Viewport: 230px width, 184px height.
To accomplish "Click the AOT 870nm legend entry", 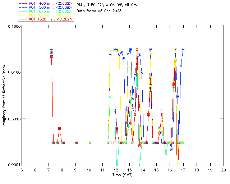I will (46, 15).
